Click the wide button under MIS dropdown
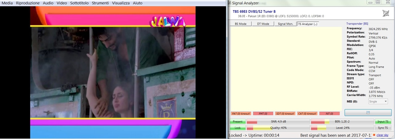The image size is (395, 139). pos(368,112)
